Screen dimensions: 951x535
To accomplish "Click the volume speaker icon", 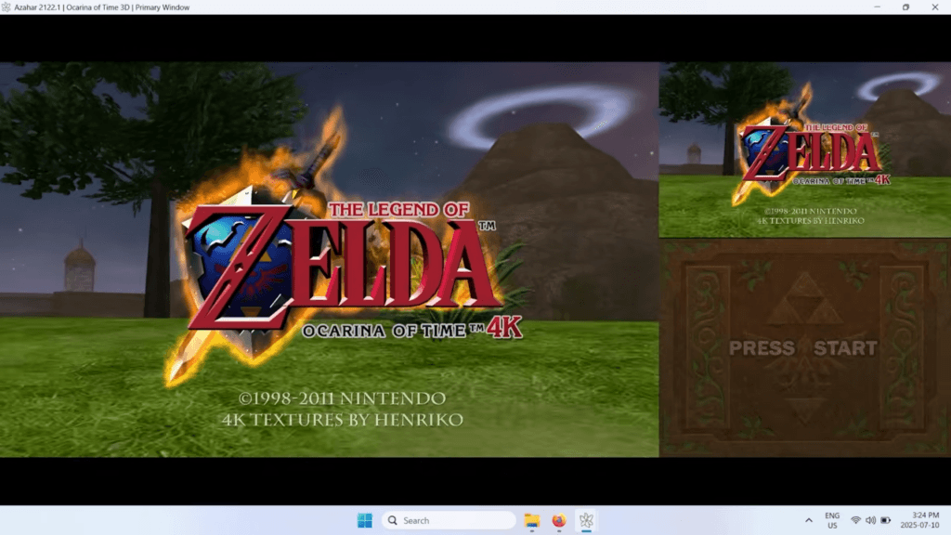I will click(870, 520).
